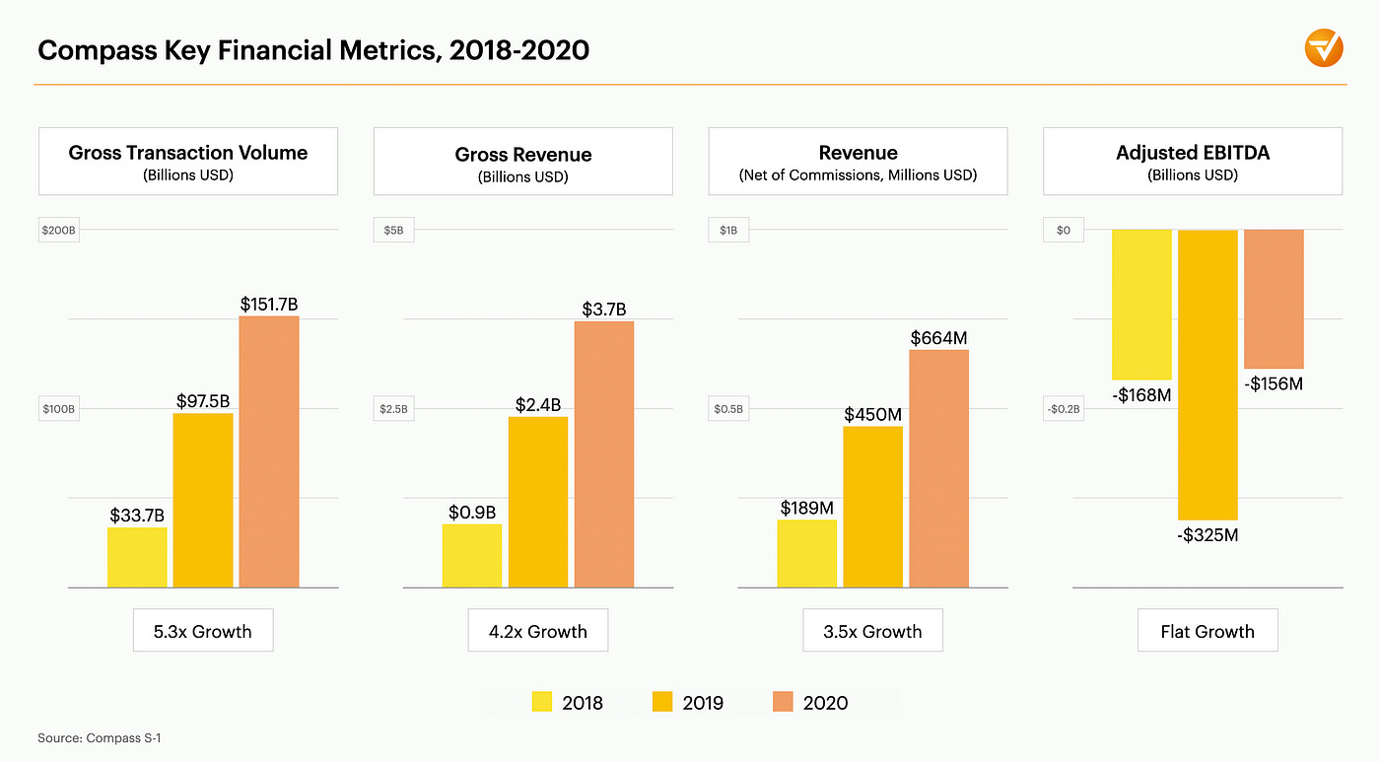Click the -$0.2B axis label
The image size is (1380, 762).
click(1064, 409)
